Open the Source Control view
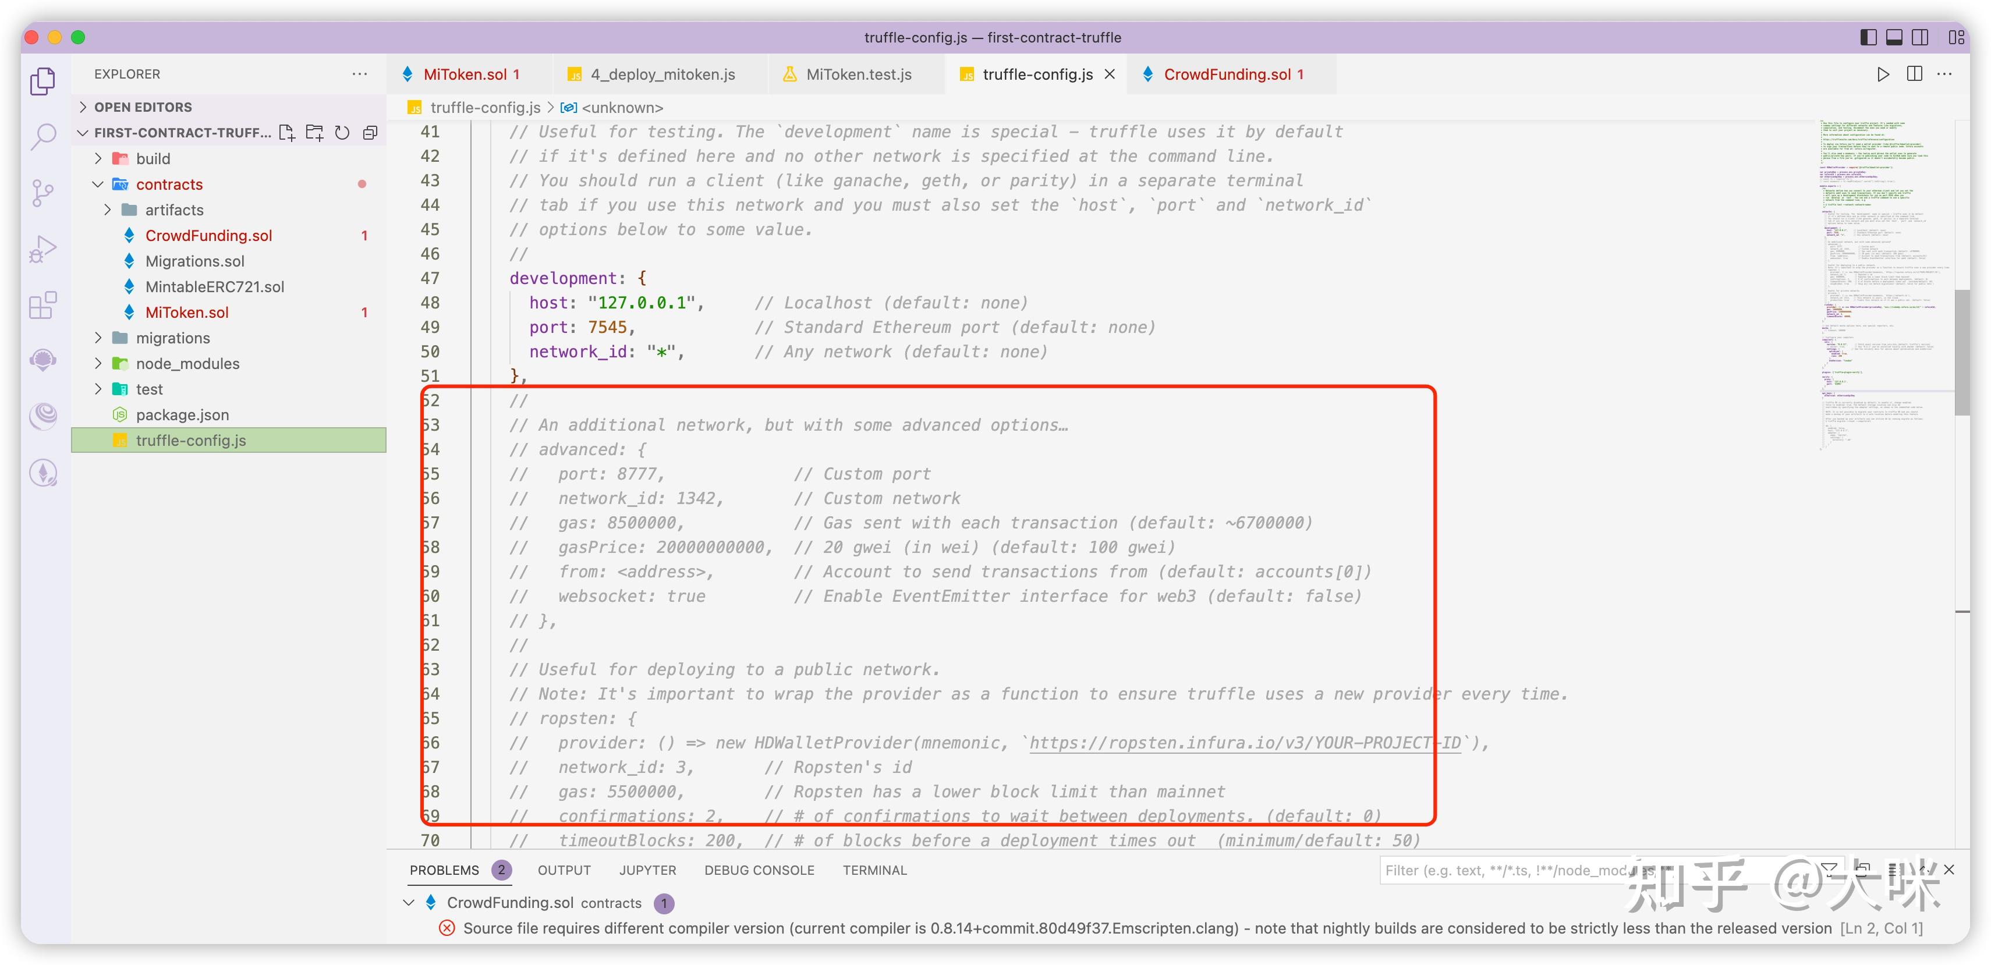The image size is (1991, 965). (43, 193)
